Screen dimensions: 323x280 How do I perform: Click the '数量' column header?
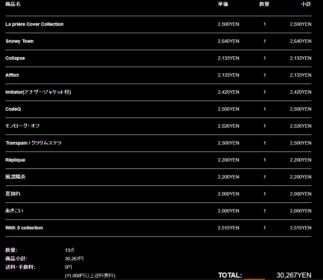pos(264,4)
